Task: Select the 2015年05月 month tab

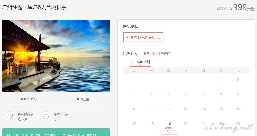Action: (140, 62)
